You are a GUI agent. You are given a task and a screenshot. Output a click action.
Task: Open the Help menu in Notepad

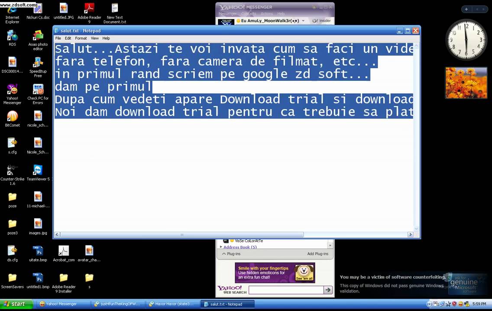[x=106, y=38]
